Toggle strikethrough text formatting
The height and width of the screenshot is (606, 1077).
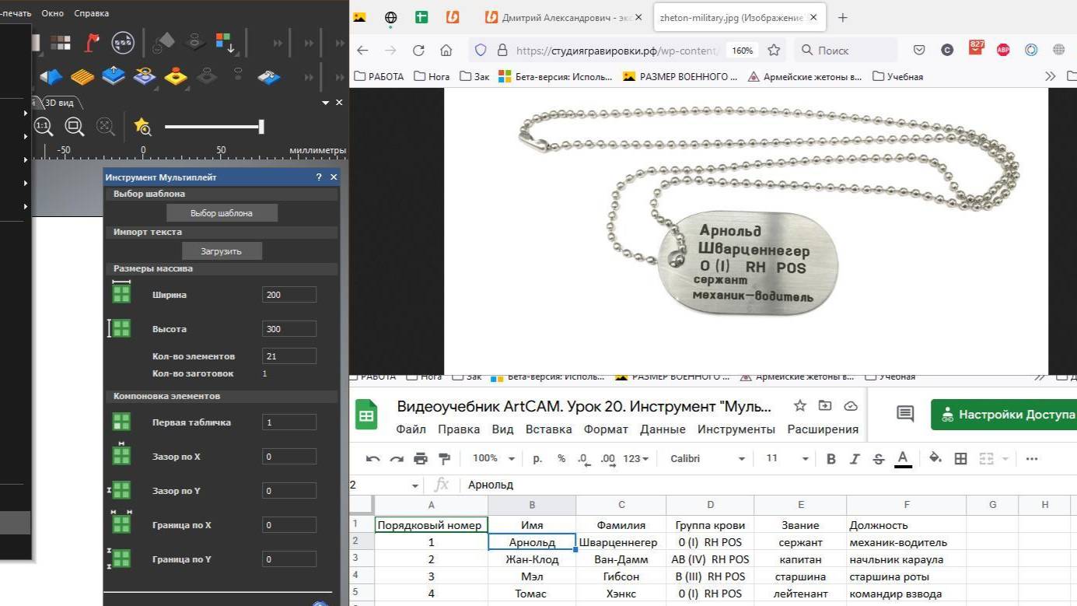tap(878, 459)
